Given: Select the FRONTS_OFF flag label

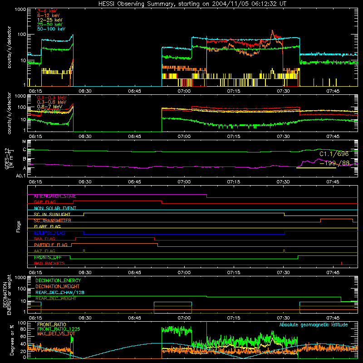Looking at the screenshot, I should click(x=48, y=257).
